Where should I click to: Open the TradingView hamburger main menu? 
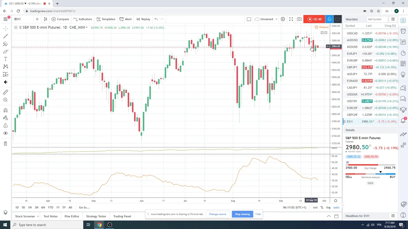point(5,19)
